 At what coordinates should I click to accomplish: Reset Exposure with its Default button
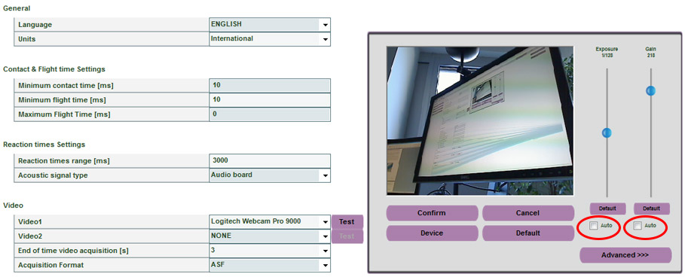607,208
